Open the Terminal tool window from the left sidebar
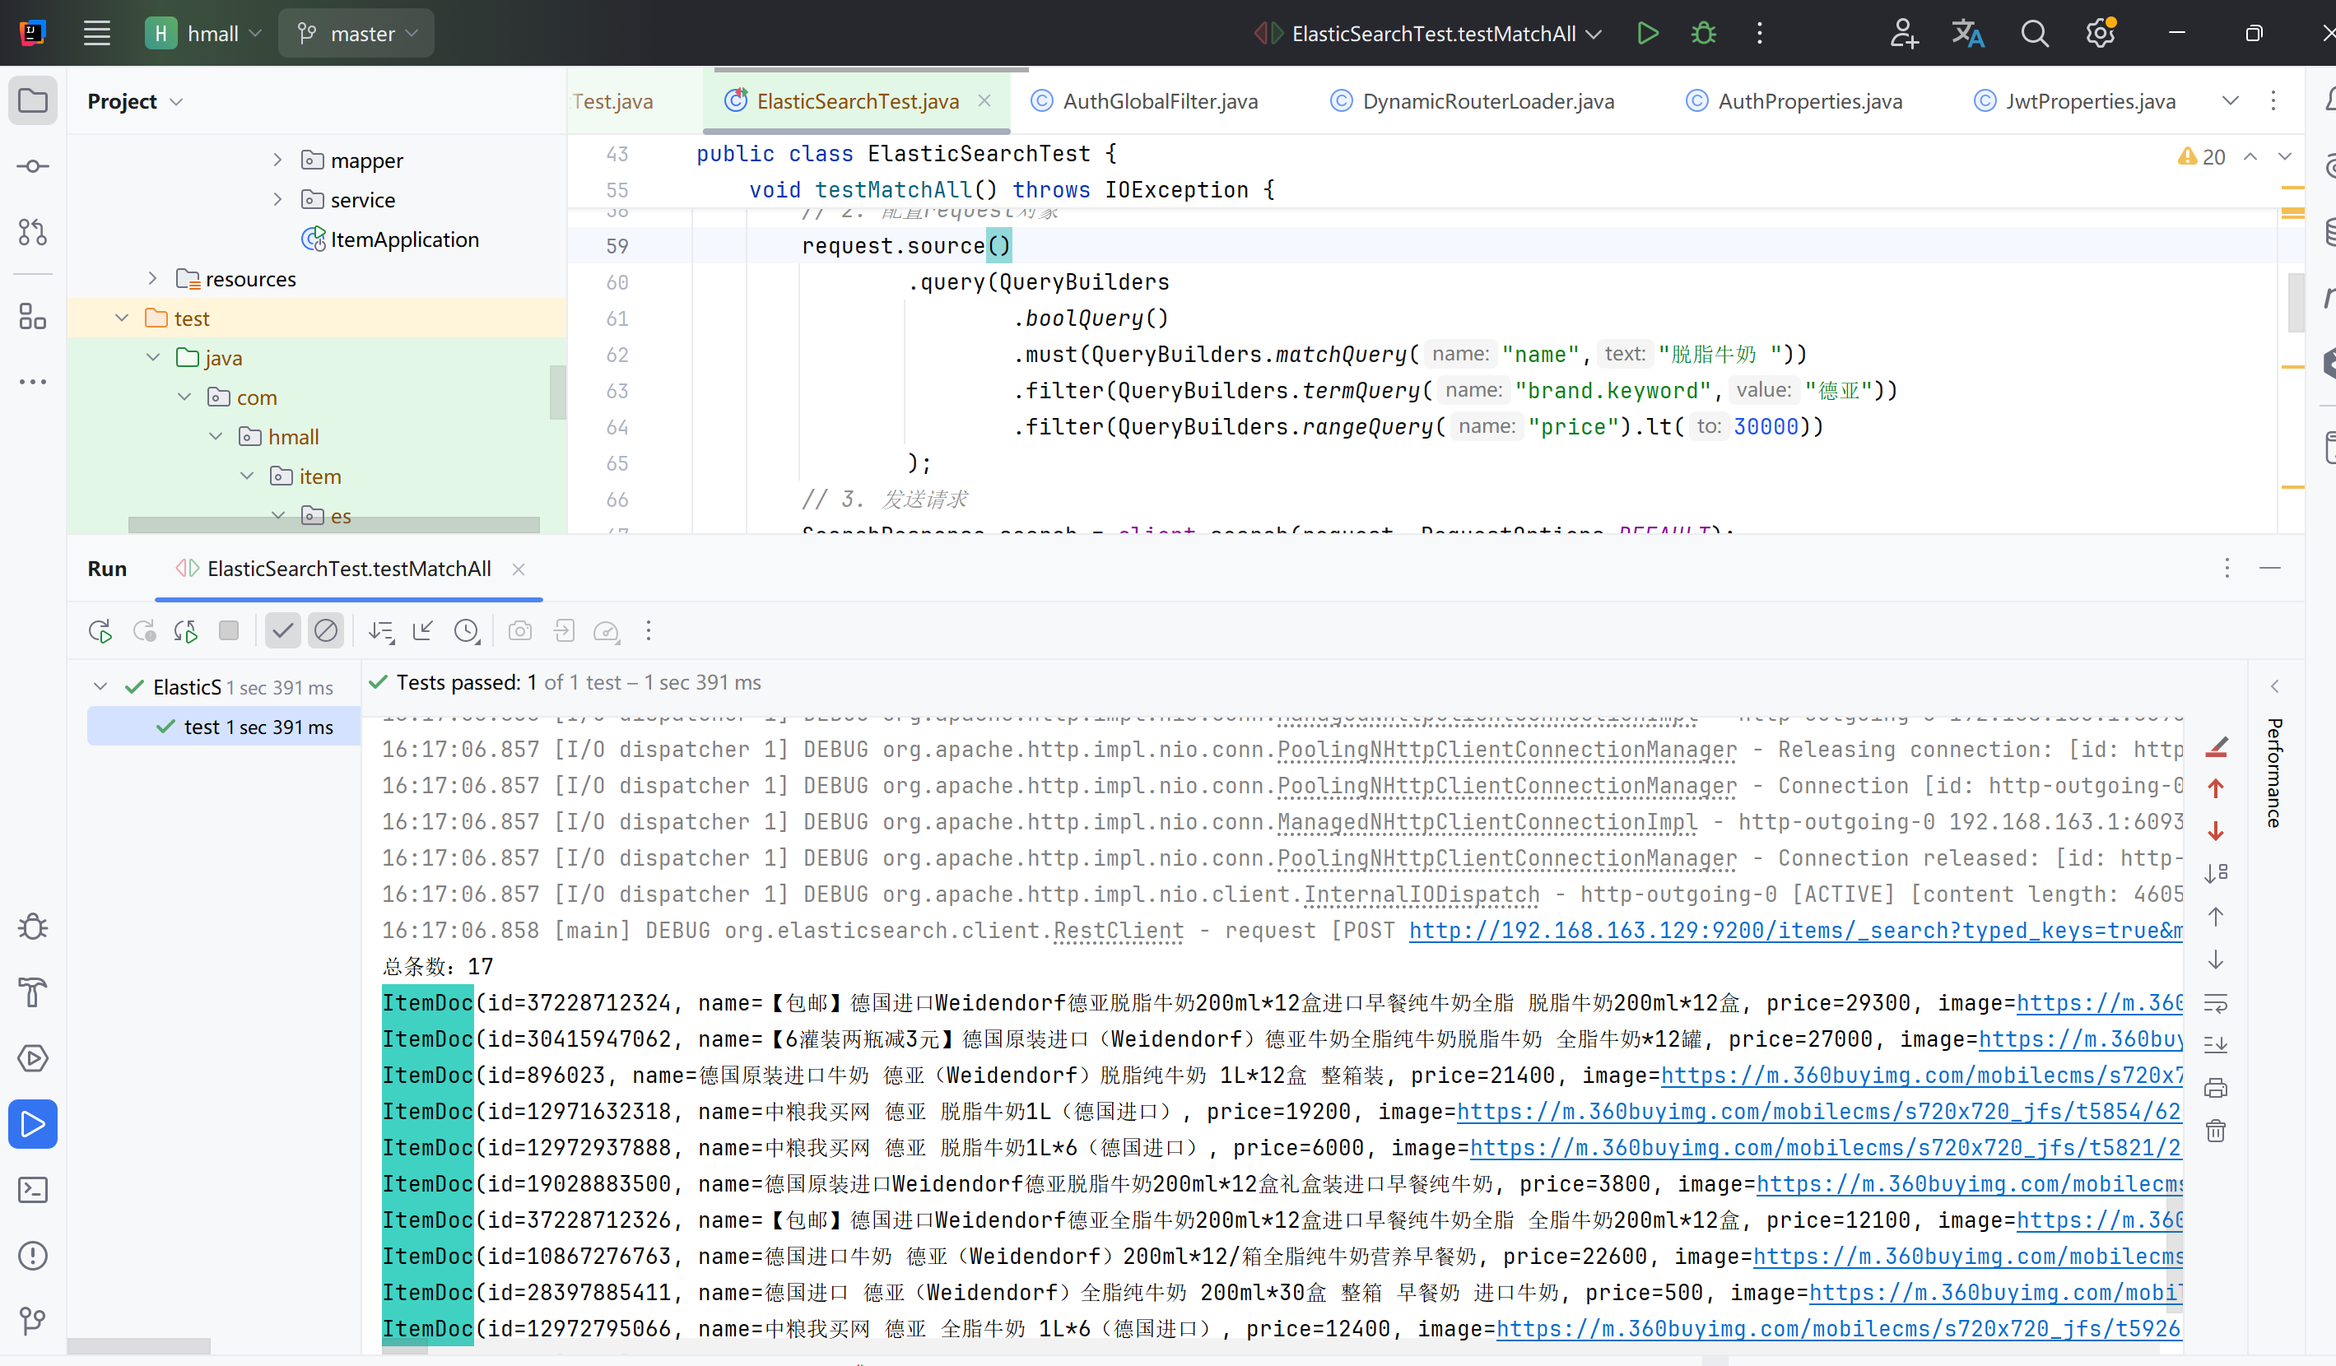The image size is (2336, 1366). pos(32,1189)
